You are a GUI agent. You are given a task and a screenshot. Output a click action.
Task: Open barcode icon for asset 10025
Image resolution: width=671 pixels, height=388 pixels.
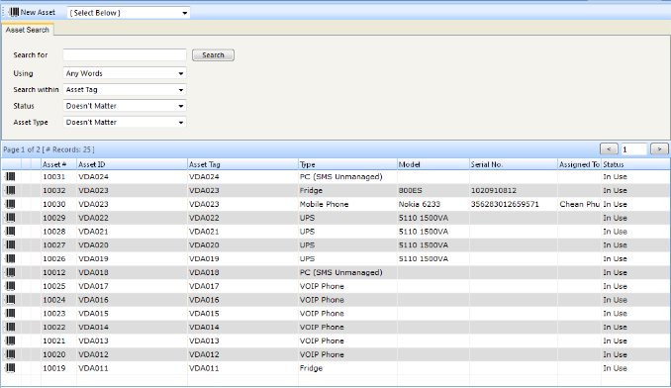click(x=11, y=286)
